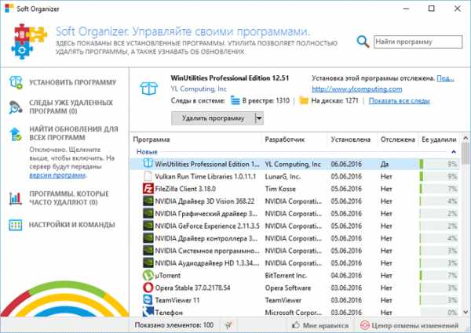
Task: Open the ylcomputing.com website link
Action: pyautogui.click(x=357, y=89)
